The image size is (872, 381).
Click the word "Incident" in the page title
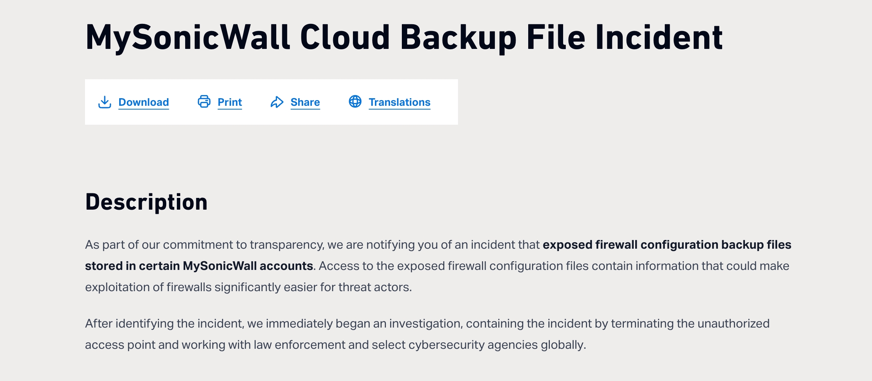coord(659,37)
